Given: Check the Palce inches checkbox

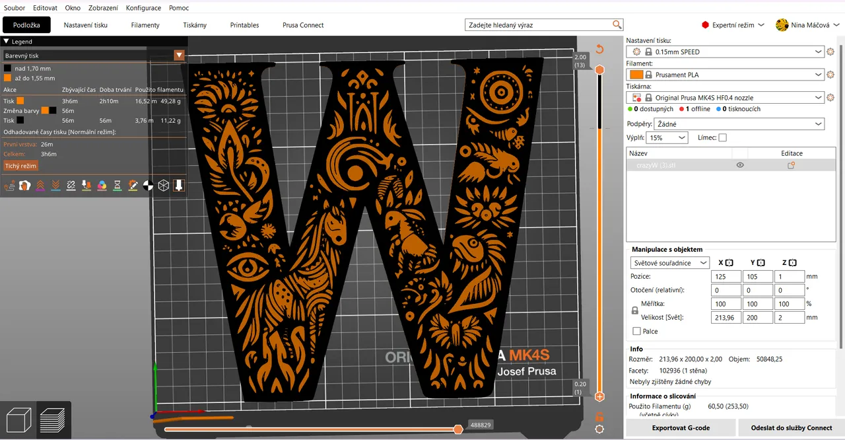Looking at the screenshot, I should (636, 331).
